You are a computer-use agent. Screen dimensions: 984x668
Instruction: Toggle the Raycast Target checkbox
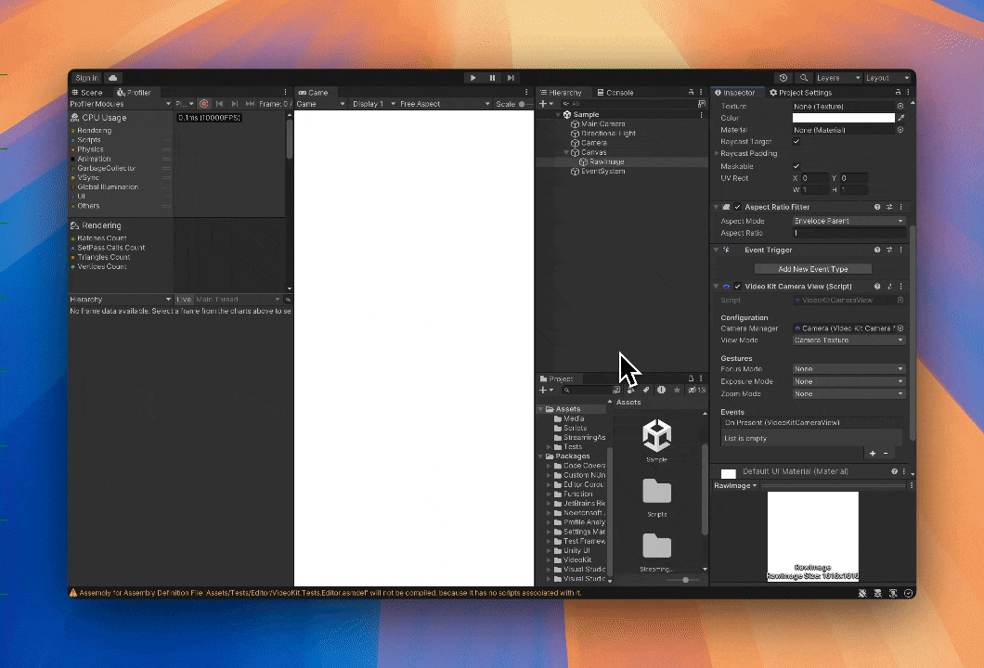796,142
